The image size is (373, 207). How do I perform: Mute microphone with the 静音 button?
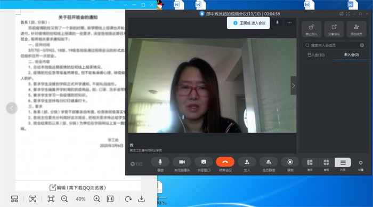160,162
